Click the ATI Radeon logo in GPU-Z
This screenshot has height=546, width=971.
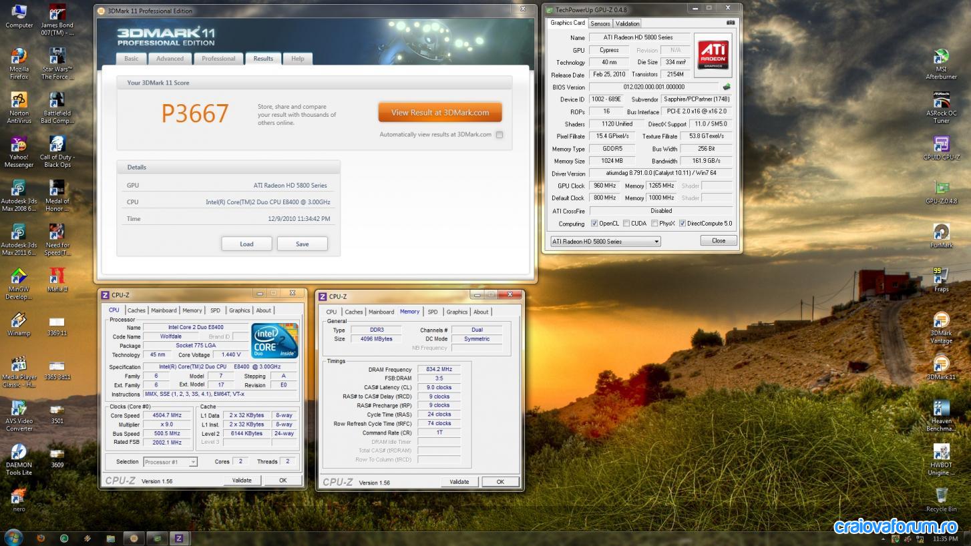pyautogui.click(x=713, y=55)
